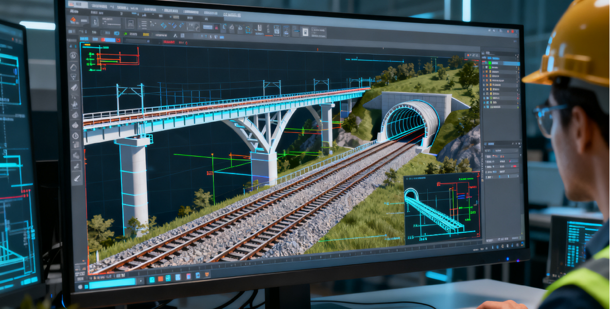This screenshot has width=610, height=309.
Task: Select the downward triangle tool in left toolbar
Action: (x=74, y=77)
